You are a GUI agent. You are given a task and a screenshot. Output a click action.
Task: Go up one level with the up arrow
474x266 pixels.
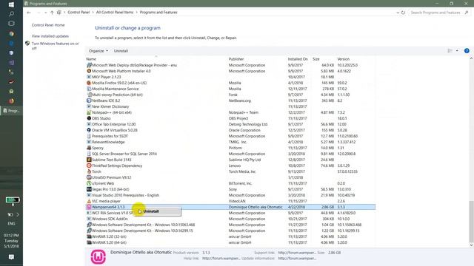point(52,13)
